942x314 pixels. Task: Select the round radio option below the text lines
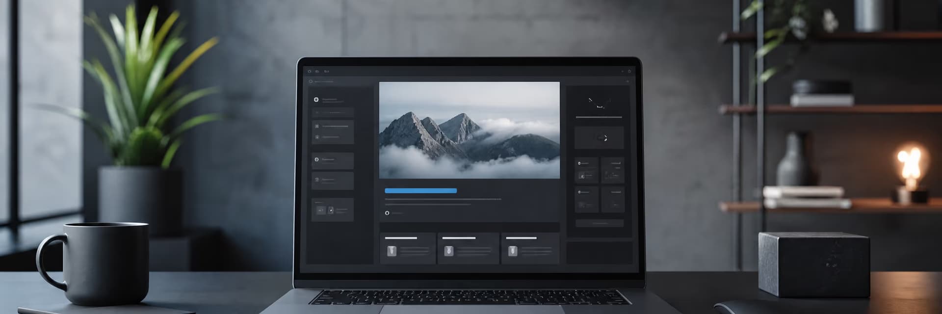387,213
